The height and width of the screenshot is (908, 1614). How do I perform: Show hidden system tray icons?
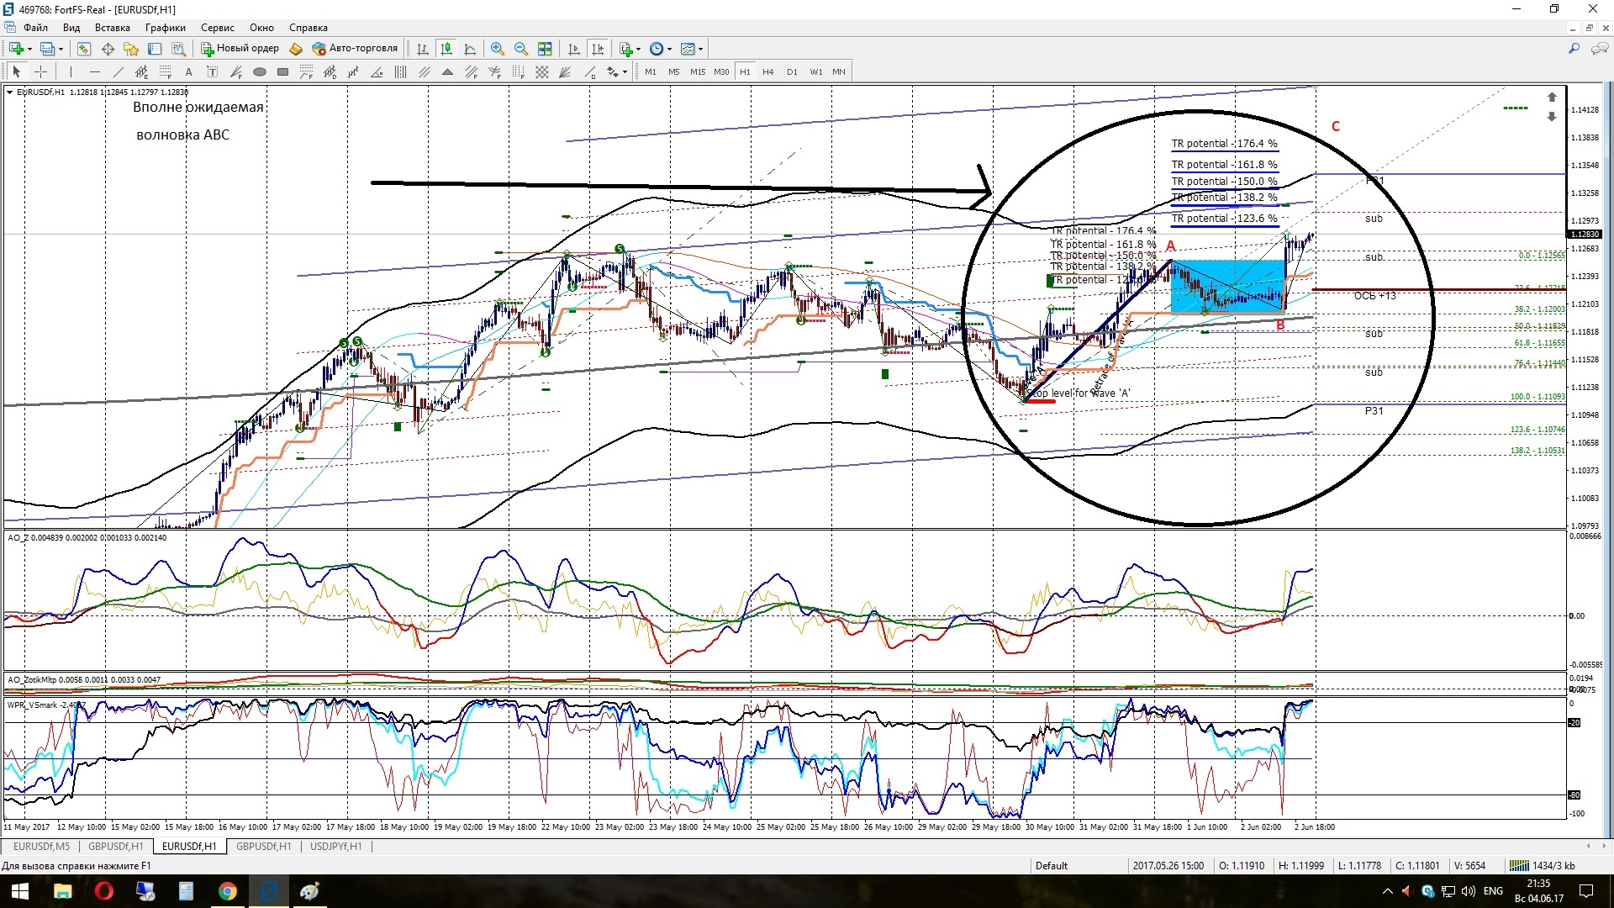(1388, 891)
